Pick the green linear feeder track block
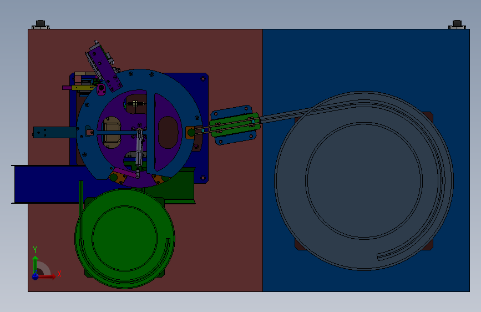The width and height of the screenshot is (481, 312). click(x=235, y=125)
